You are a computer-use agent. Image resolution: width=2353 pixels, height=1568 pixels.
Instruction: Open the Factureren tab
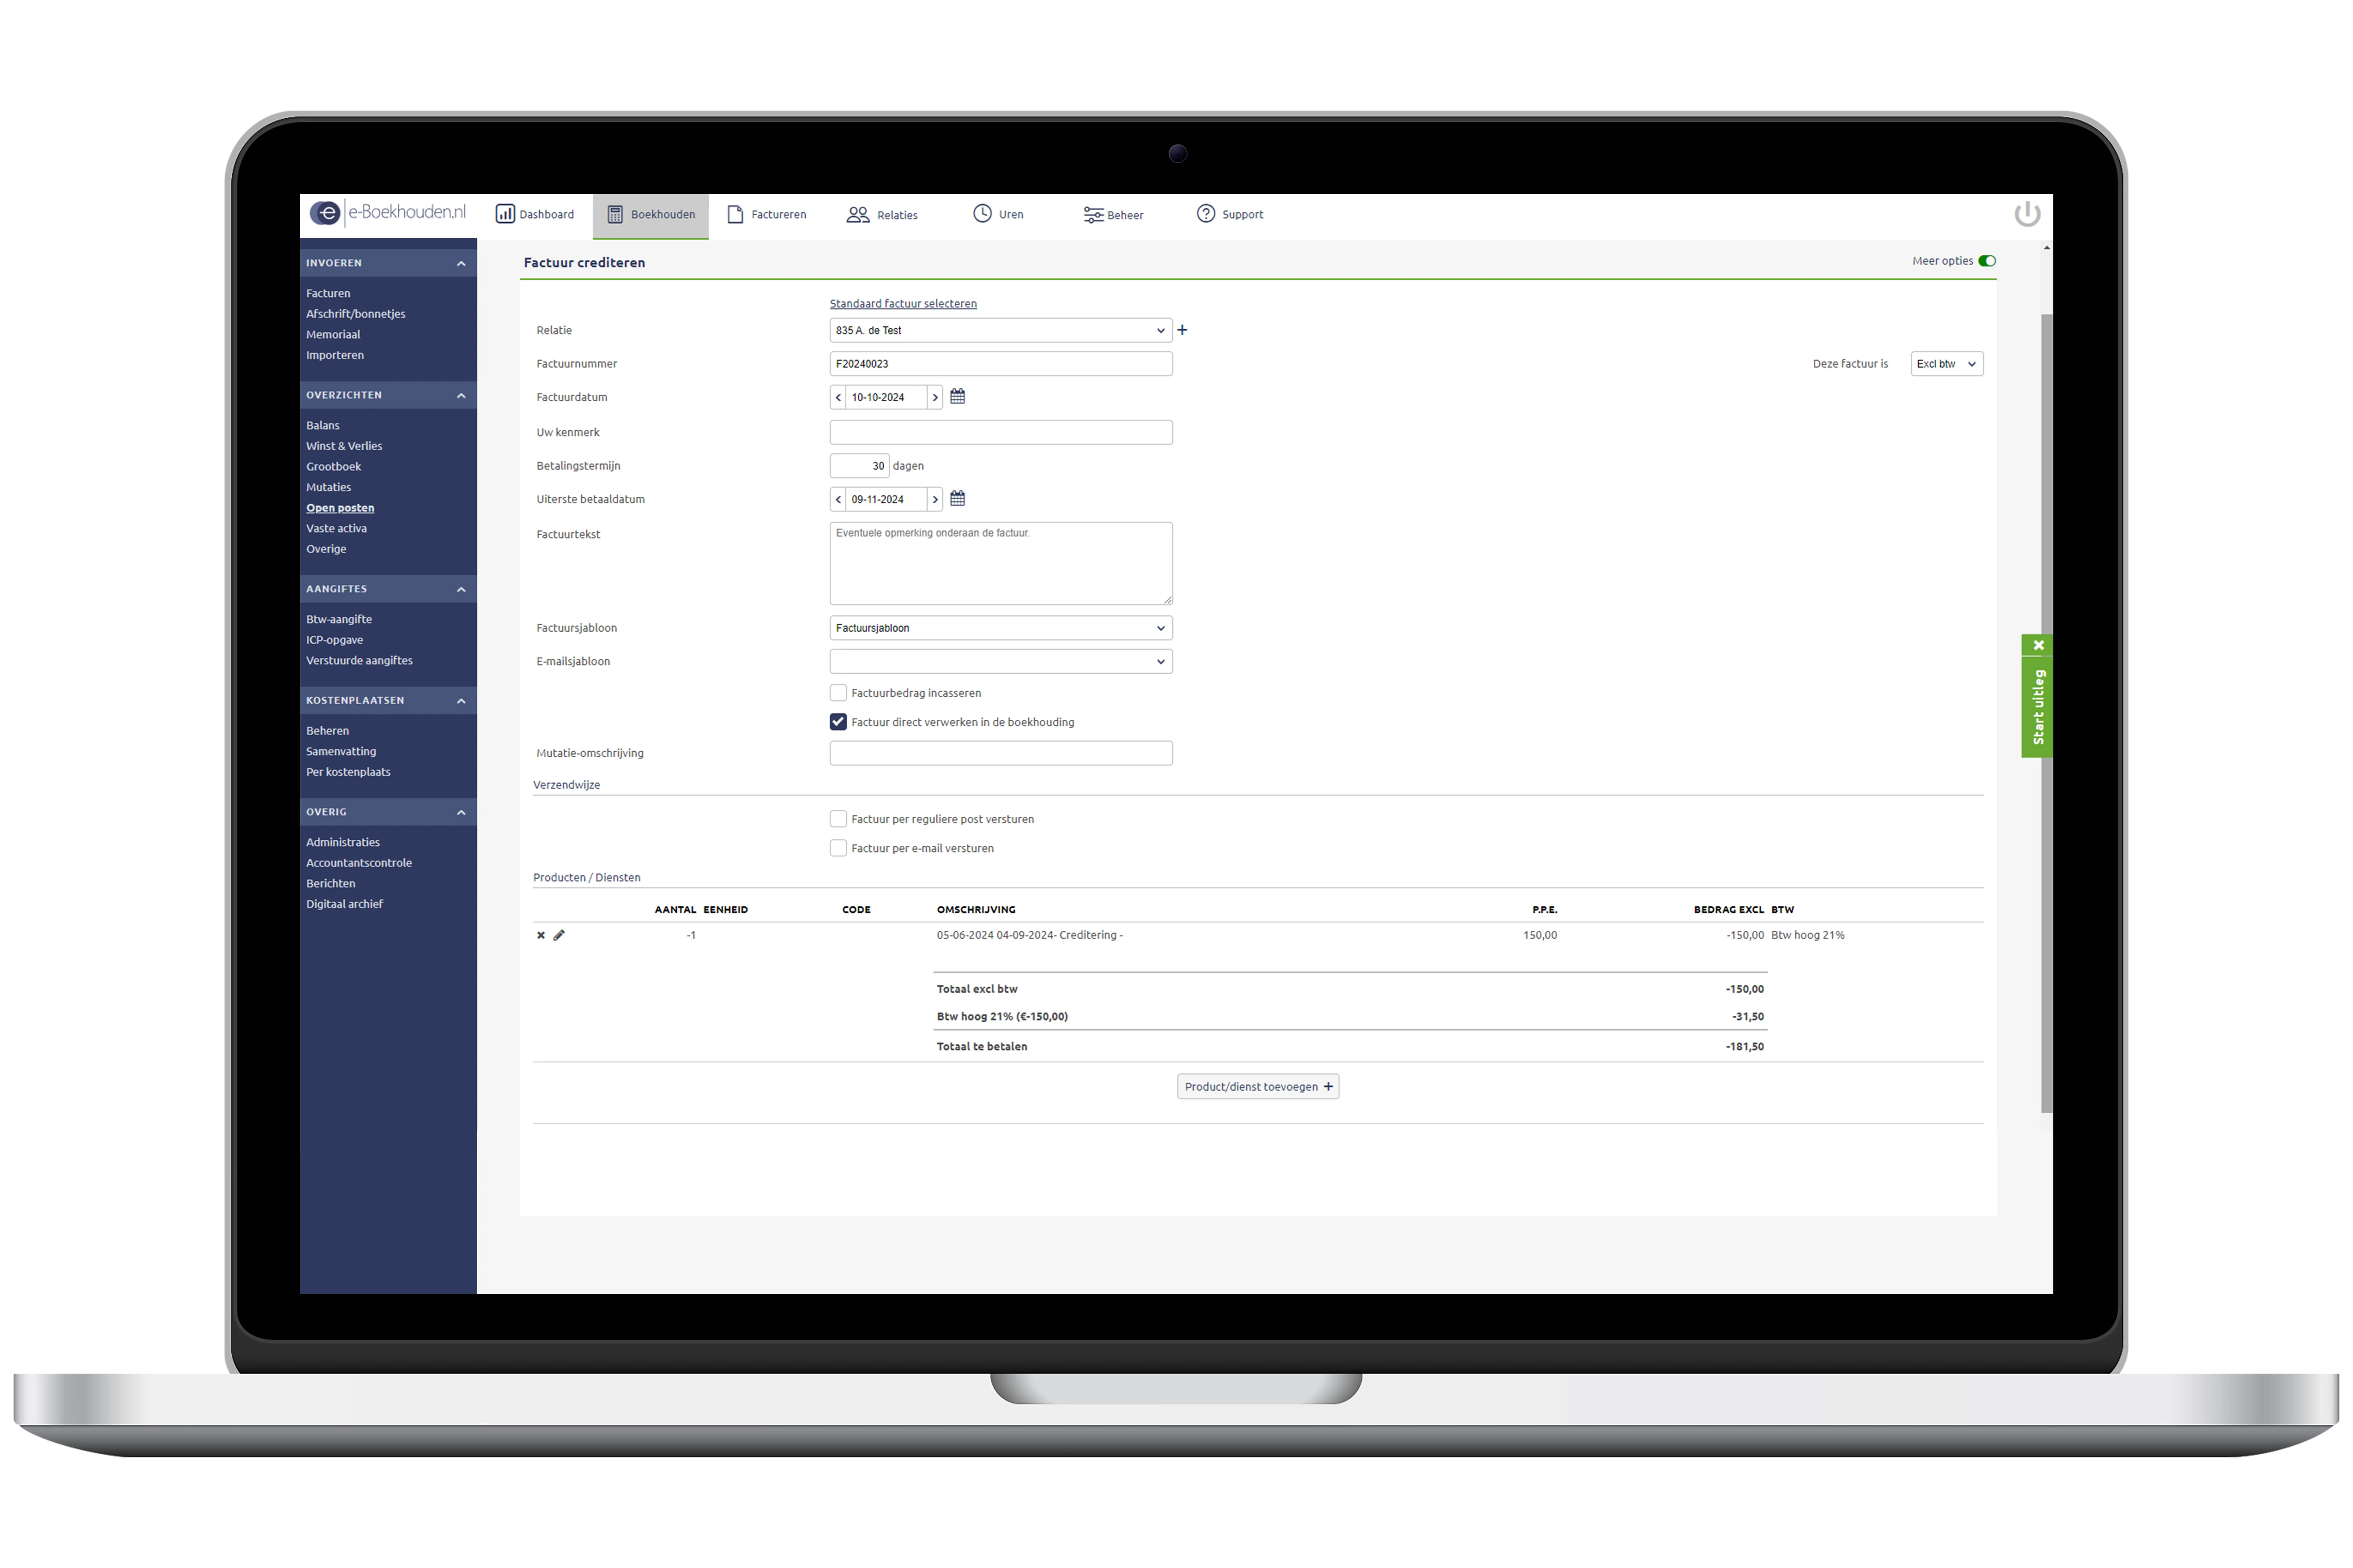click(766, 214)
